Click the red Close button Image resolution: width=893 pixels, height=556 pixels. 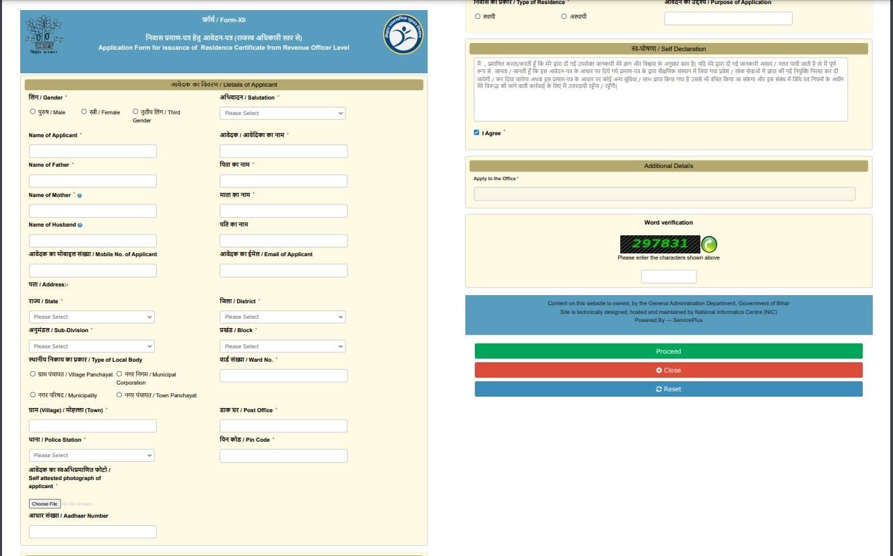(x=668, y=370)
